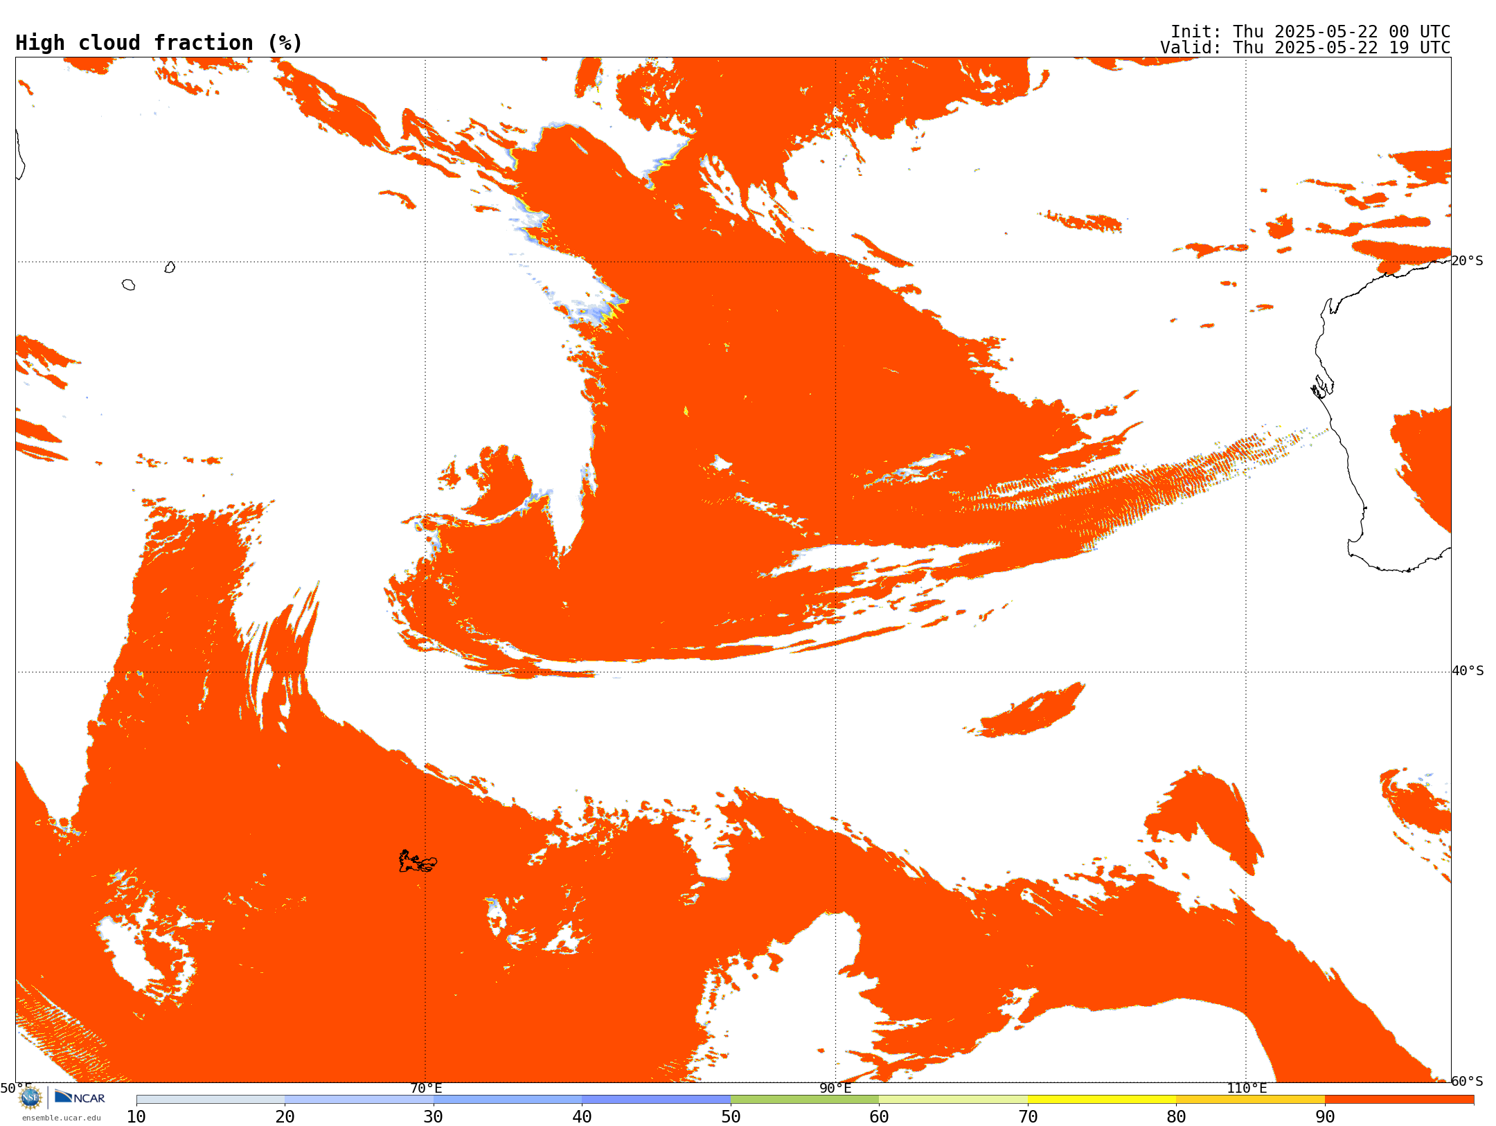Click the NCAR logo

[x=80, y=1097]
